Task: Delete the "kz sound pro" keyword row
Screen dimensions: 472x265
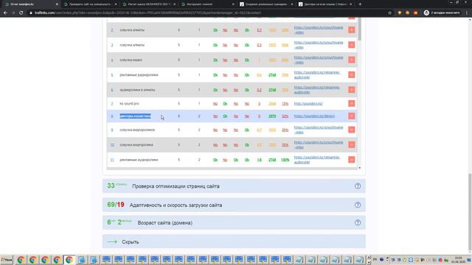Action: (351, 103)
